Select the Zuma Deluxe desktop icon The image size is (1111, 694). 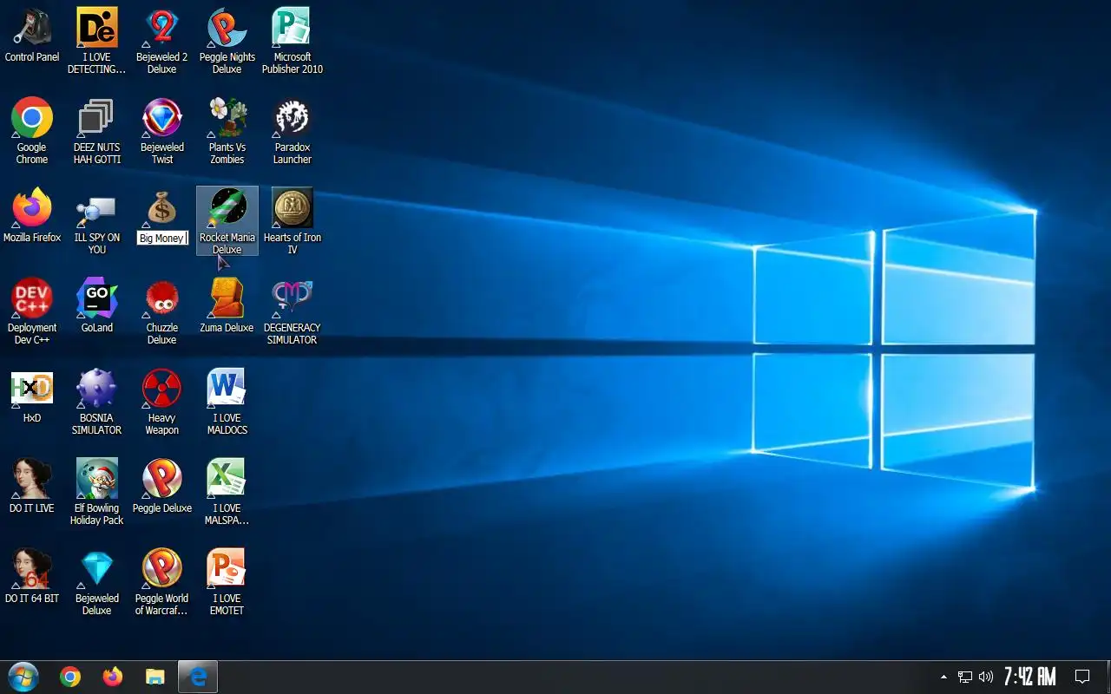(227, 298)
